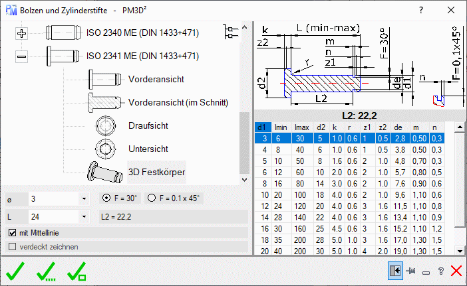Image resolution: width=467 pixels, height=286 pixels.
Task: Open the diameter ø dropdown
Action: click(x=83, y=199)
